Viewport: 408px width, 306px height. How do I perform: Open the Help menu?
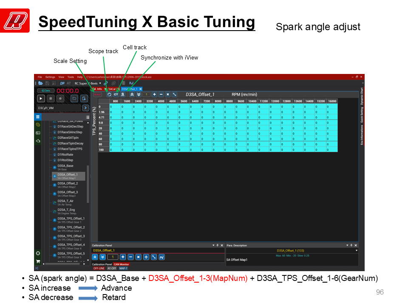pos(80,77)
